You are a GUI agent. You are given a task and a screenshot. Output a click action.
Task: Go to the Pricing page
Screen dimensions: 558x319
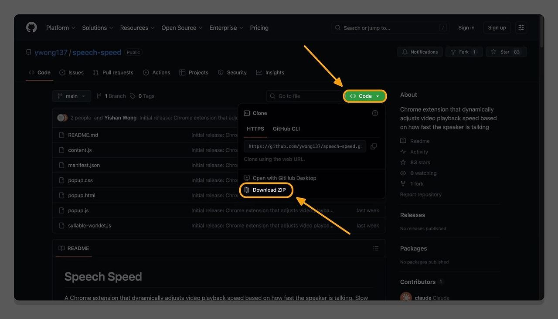coord(259,27)
